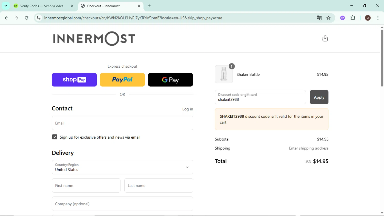Click the SHAKEIT2988 invalid code message

click(272, 119)
